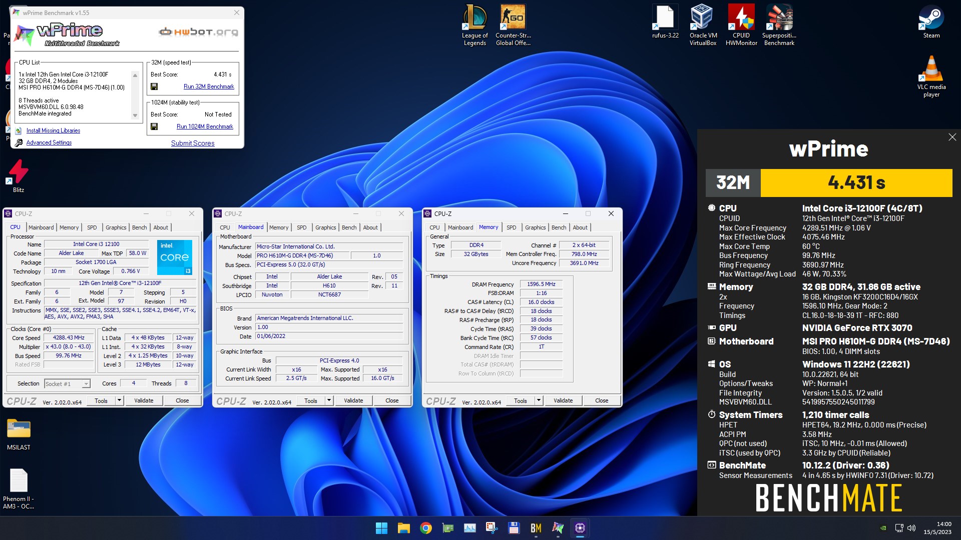961x540 pixels.
Task: Click Multiplier field x 43.0 (8.0 - 43.0)
Action: pyautogui.click(x=69, y=346)
